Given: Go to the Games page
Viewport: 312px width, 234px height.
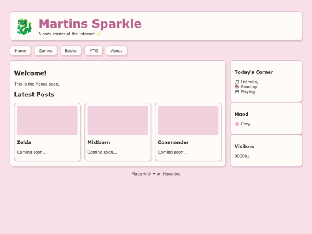Looking at the screenshot, I should [46, 51].
